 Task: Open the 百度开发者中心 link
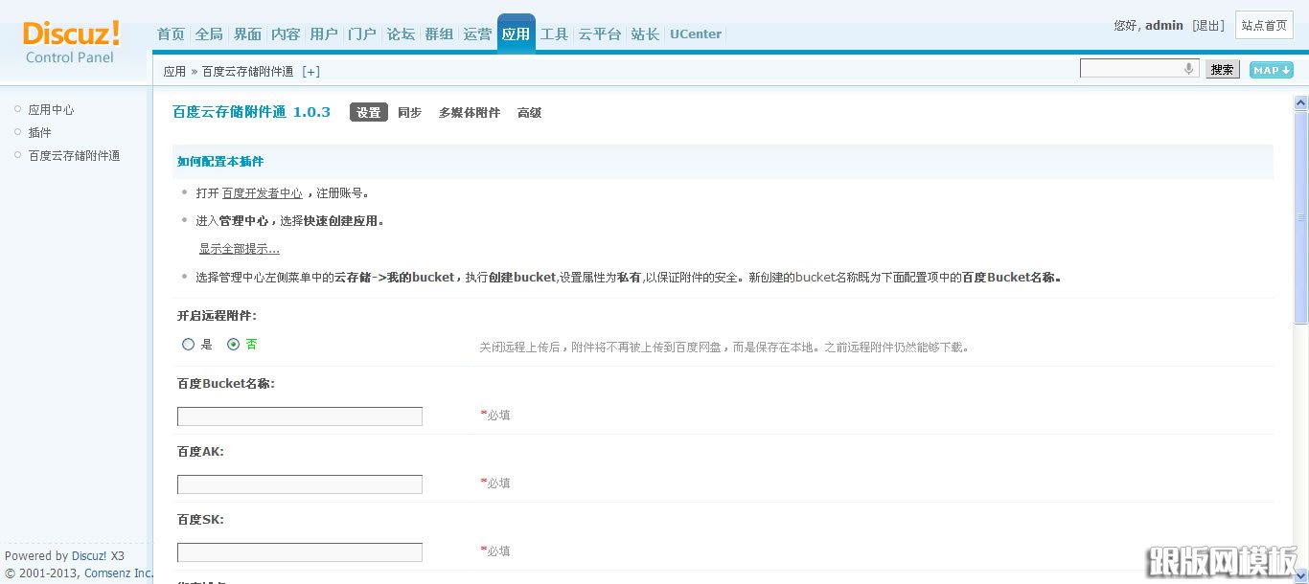(262, 192)
